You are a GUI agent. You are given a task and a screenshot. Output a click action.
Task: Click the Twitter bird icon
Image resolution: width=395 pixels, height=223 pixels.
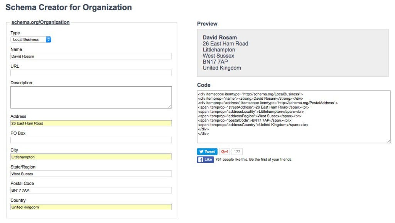(x=201, y=152)
